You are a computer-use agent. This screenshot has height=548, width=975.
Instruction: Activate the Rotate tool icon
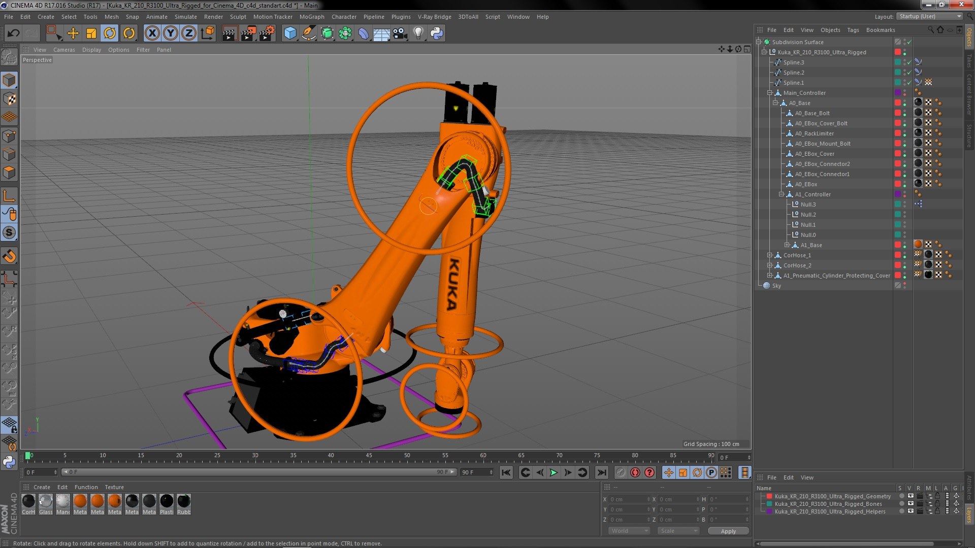pyautogui.click(x=110, y=33)
